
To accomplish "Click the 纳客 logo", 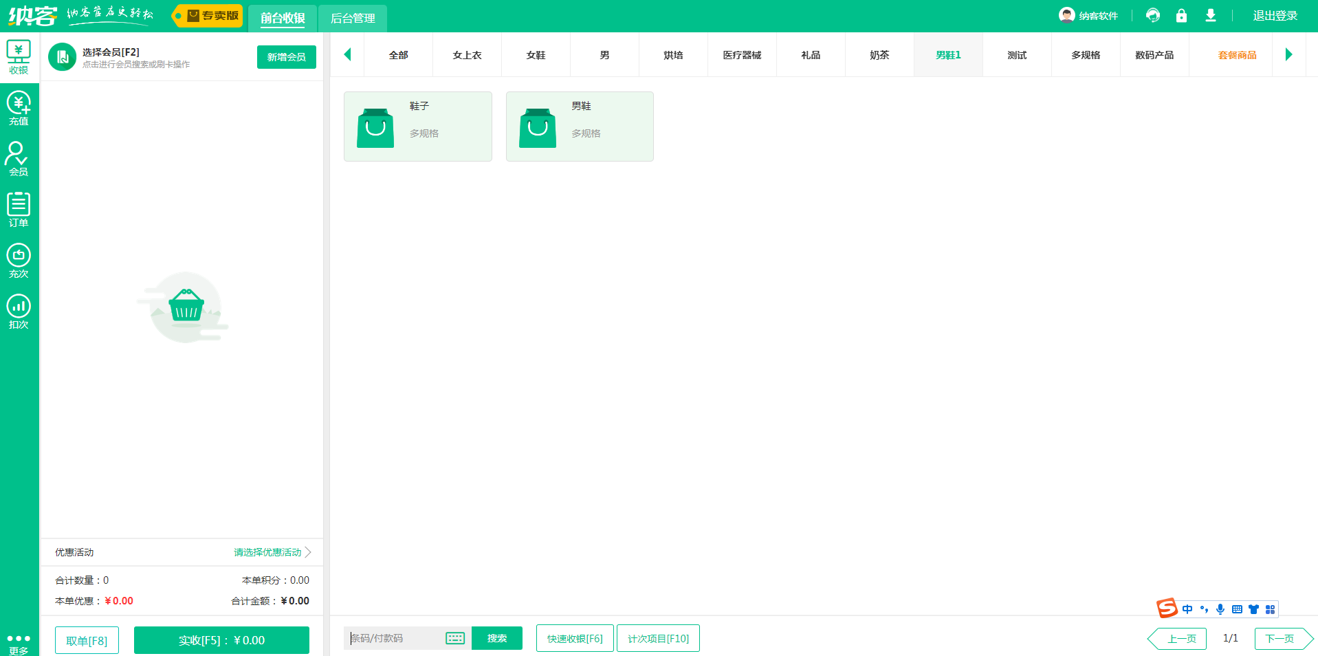I will (32, 15).
